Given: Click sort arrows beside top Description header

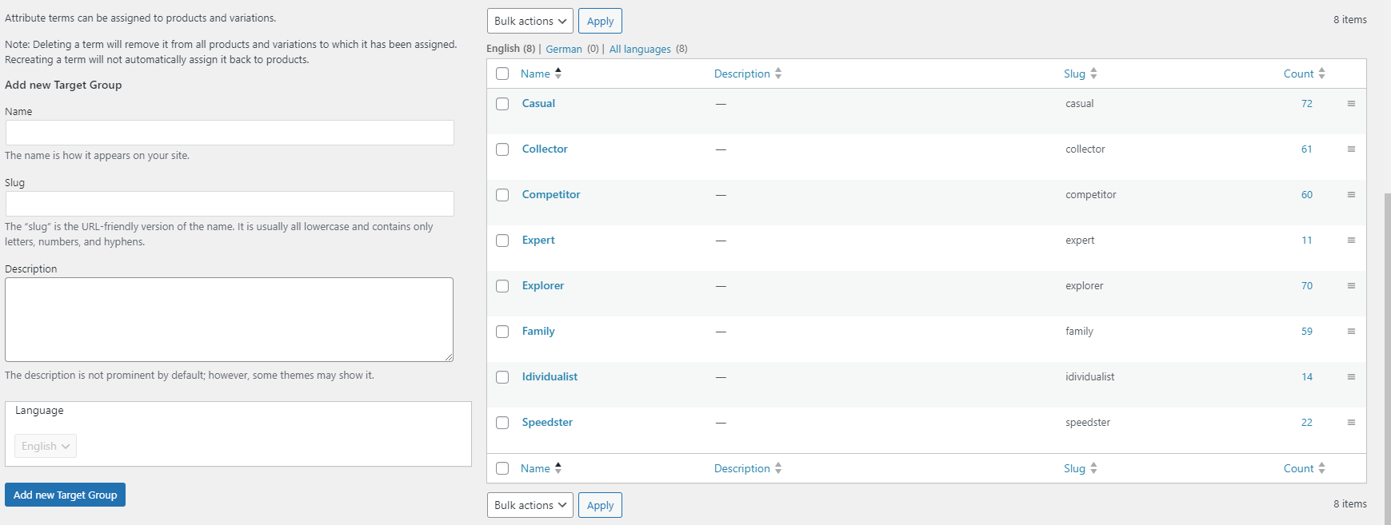Looking at the screenshot, I should point(778,74).
